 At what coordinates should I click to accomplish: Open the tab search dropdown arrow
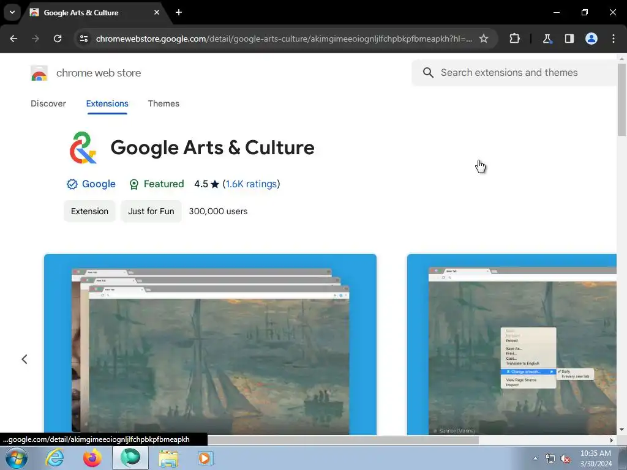[12, 12]
